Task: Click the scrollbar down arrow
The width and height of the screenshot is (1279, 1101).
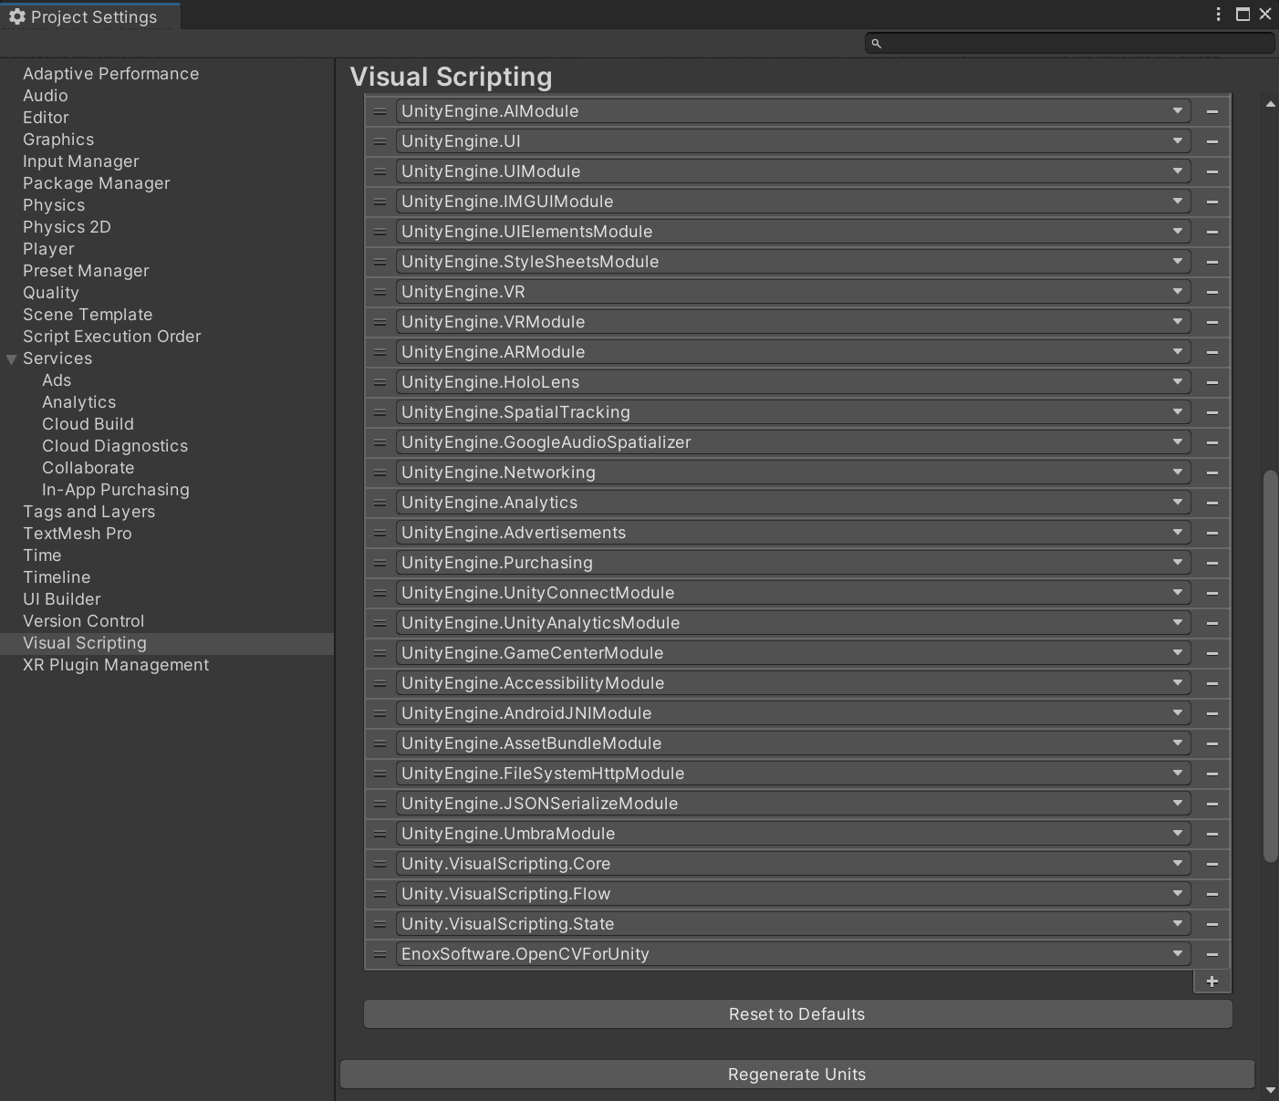Action: [1270, 1090]
